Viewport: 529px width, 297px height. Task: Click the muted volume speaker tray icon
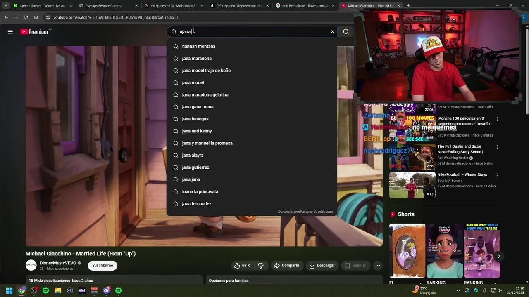tap(500, 290)
